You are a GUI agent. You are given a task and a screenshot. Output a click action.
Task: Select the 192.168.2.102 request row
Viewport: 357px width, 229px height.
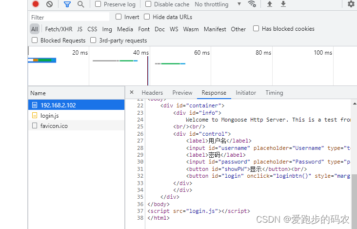[76, 105]
